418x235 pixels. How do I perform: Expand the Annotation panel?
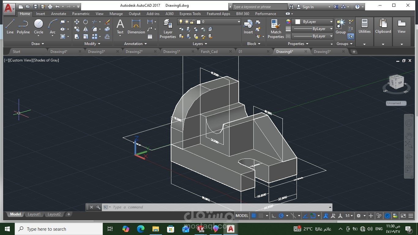point(135,44)
